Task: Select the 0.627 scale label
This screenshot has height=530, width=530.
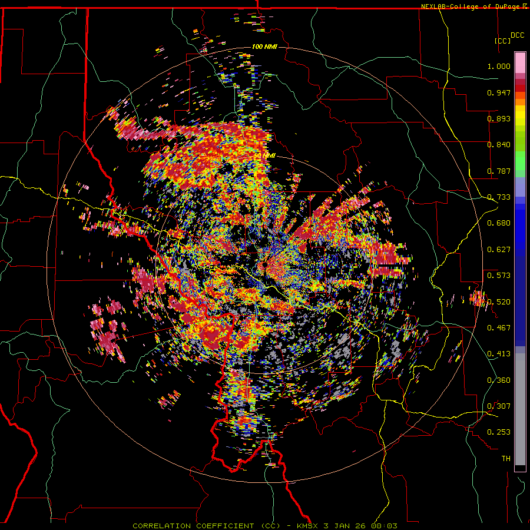Action: coord(499,250)
